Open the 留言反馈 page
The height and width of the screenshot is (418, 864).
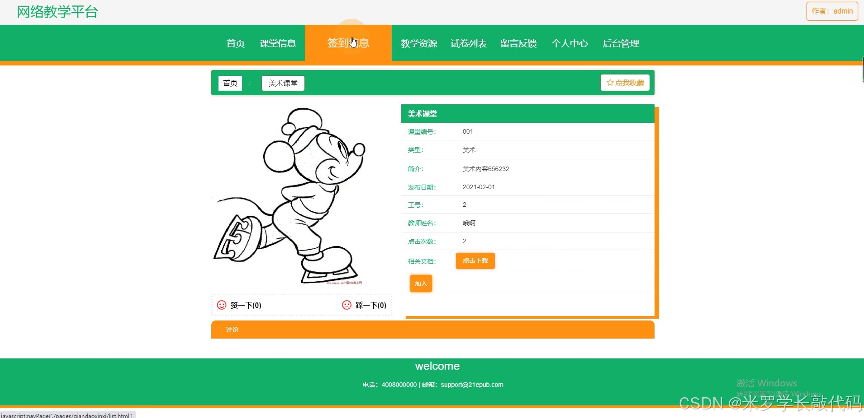point(518,43)
